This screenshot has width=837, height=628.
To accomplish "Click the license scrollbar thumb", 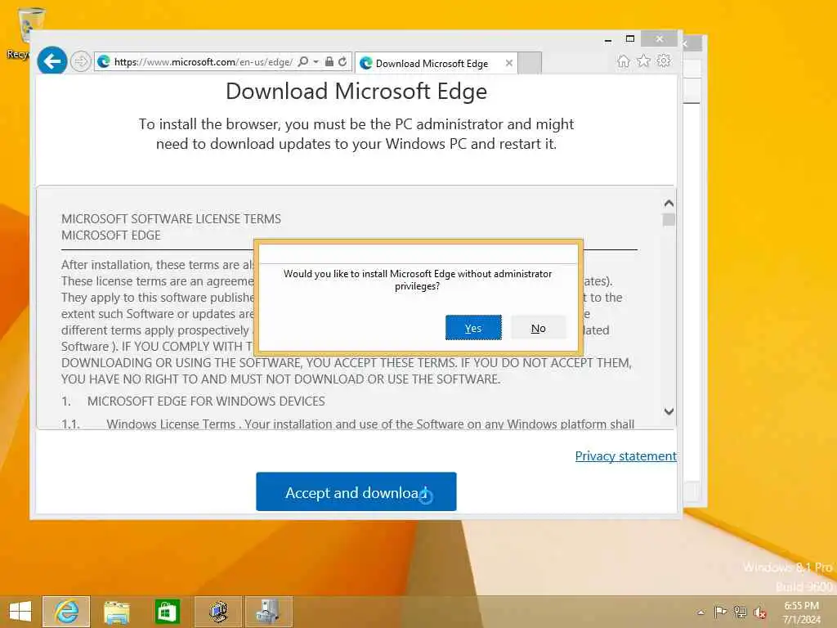I will tap(669, 219).
